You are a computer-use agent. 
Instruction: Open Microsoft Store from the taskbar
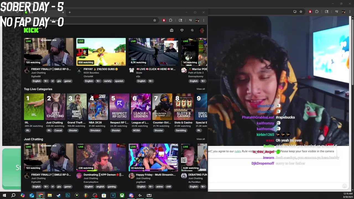tap(104, 195)
